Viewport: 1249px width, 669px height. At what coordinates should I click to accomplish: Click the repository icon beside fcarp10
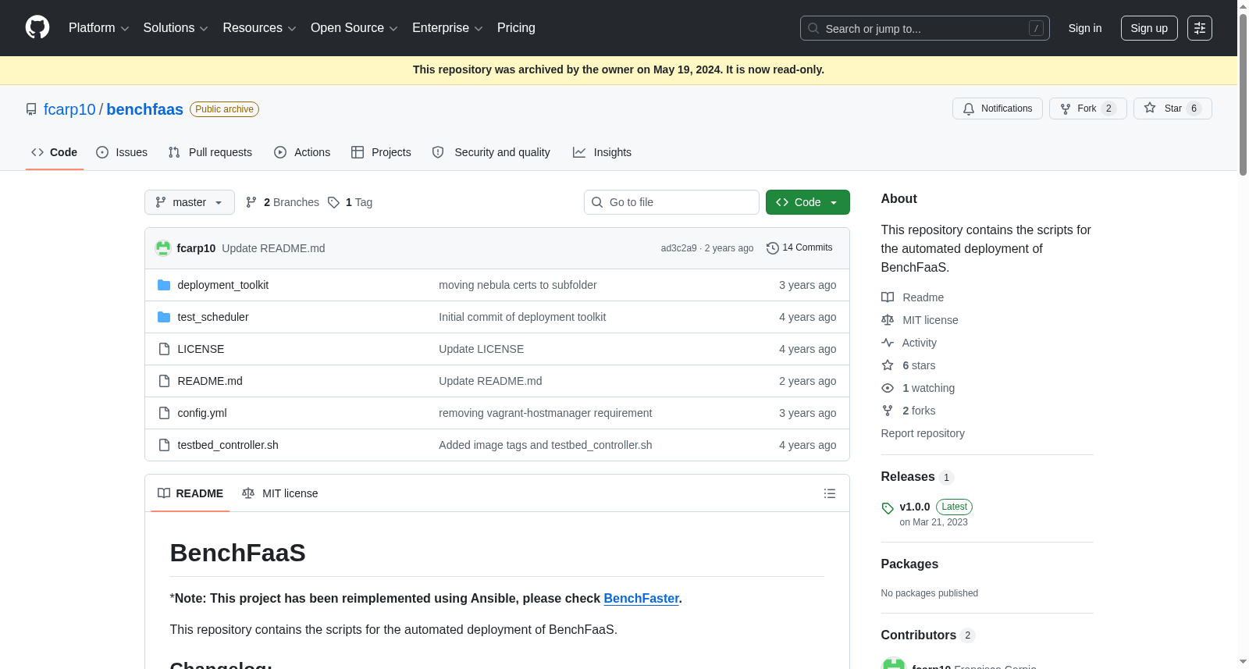[x=31, y=109]
